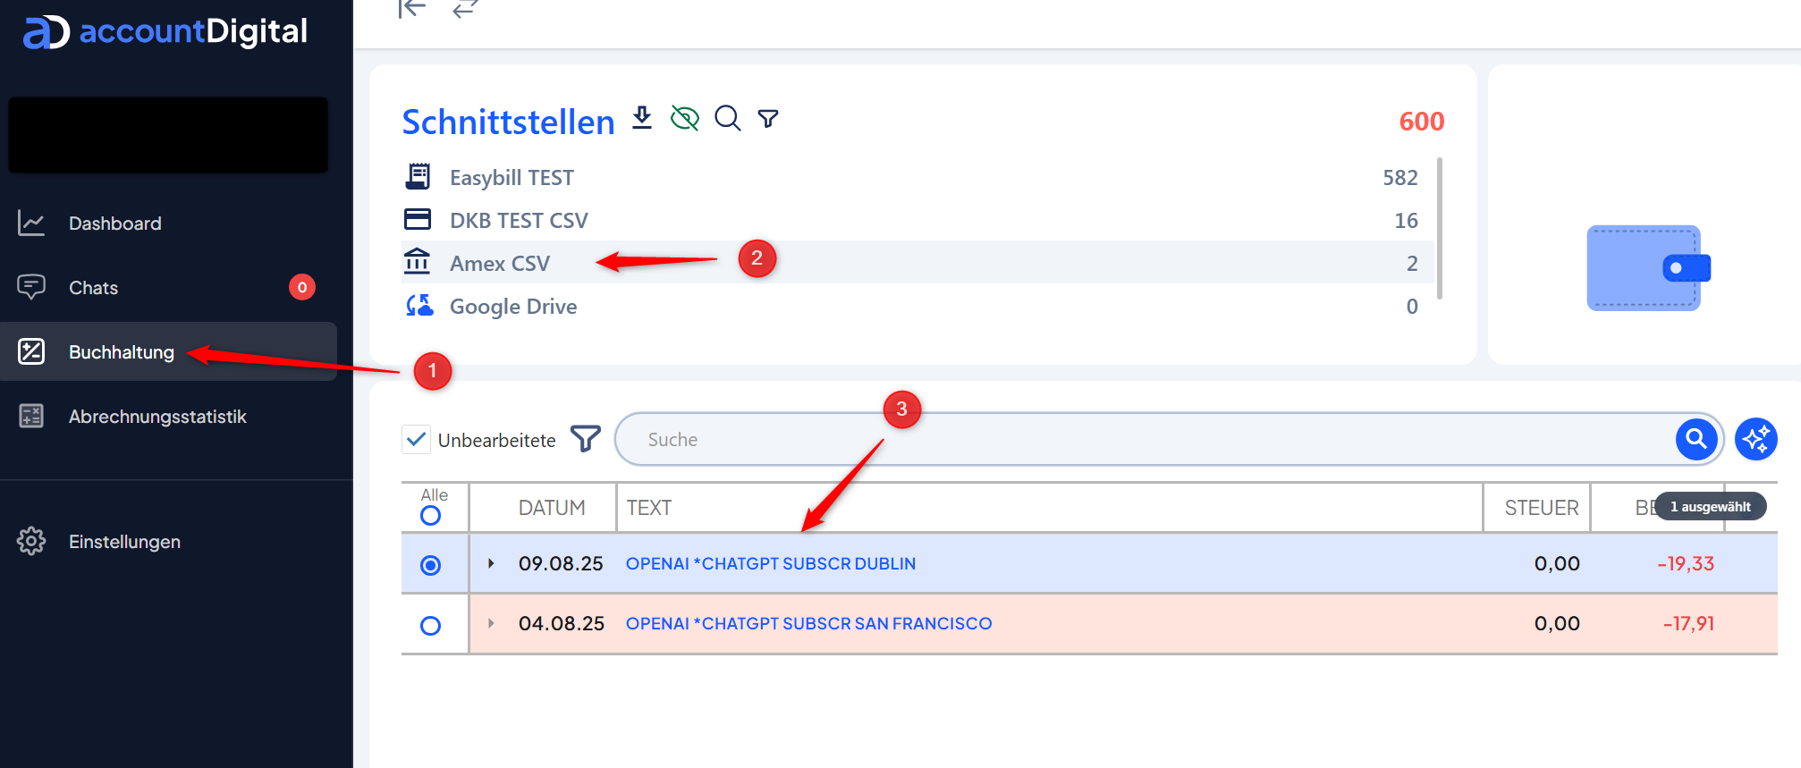Click the blue wallet illustration
The height and width of the screenshot is (768, 1801).
point(1648,268)
